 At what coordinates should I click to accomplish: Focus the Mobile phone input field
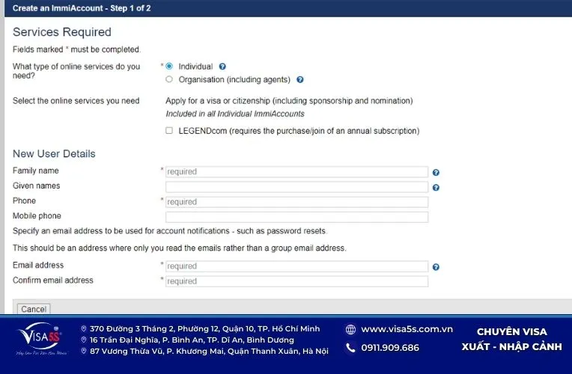296,217
